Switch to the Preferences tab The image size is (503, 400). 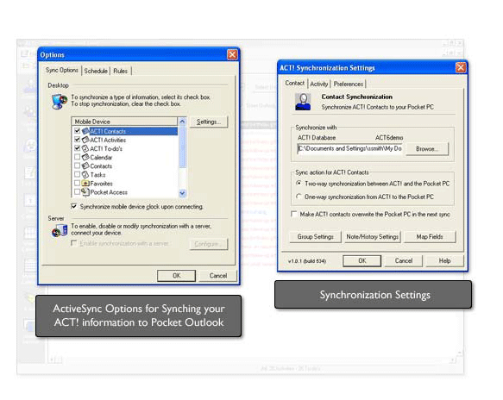click(349, 84)
